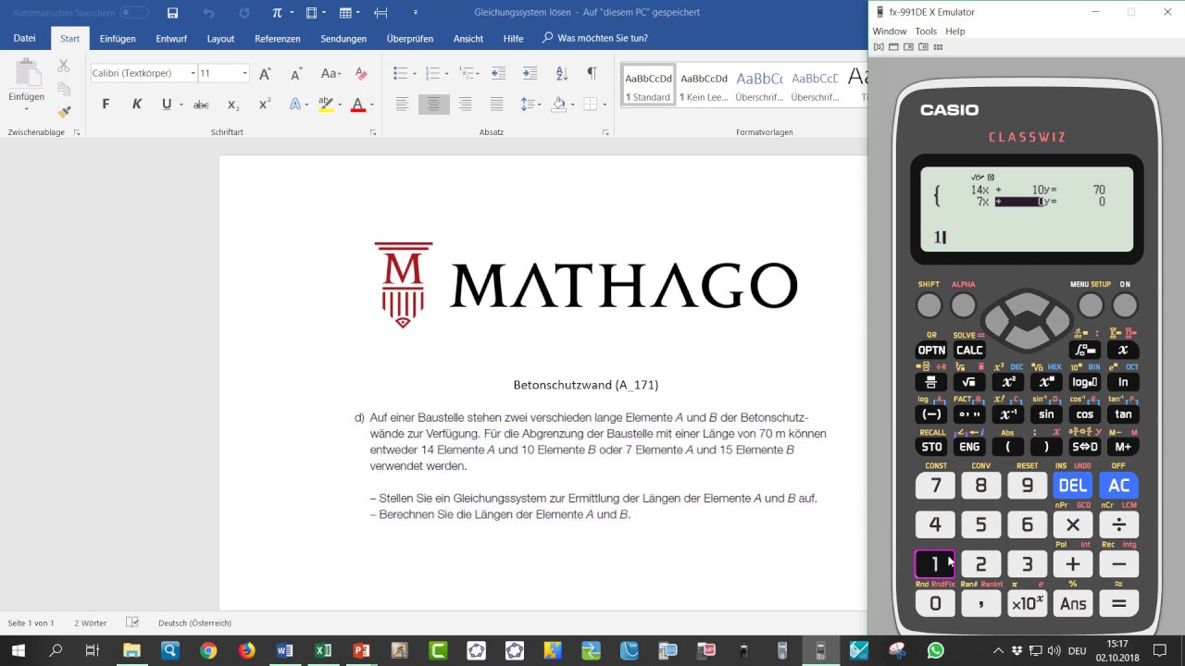Screen dimensions: 1185x666
Task: Align text left
Action: point(402,105)
